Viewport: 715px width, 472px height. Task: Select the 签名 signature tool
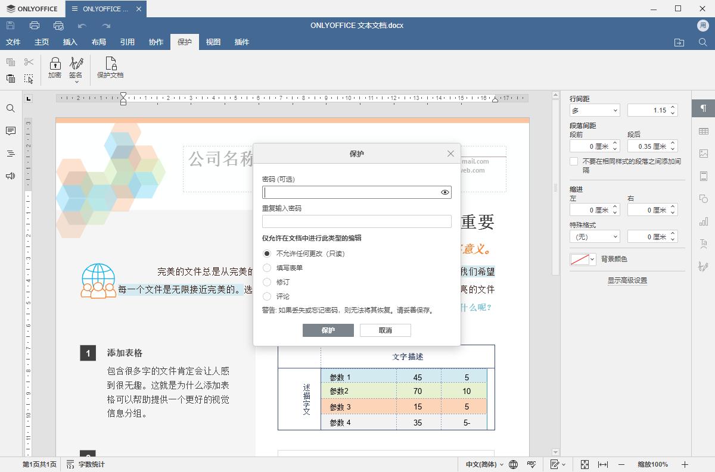(x=76, y=67)
